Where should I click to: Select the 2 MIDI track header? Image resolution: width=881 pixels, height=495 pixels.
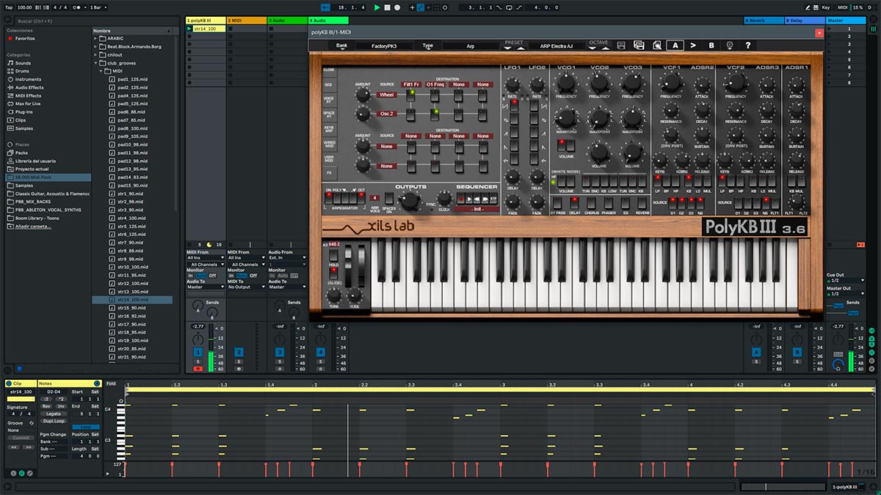(x=246, y=21)
